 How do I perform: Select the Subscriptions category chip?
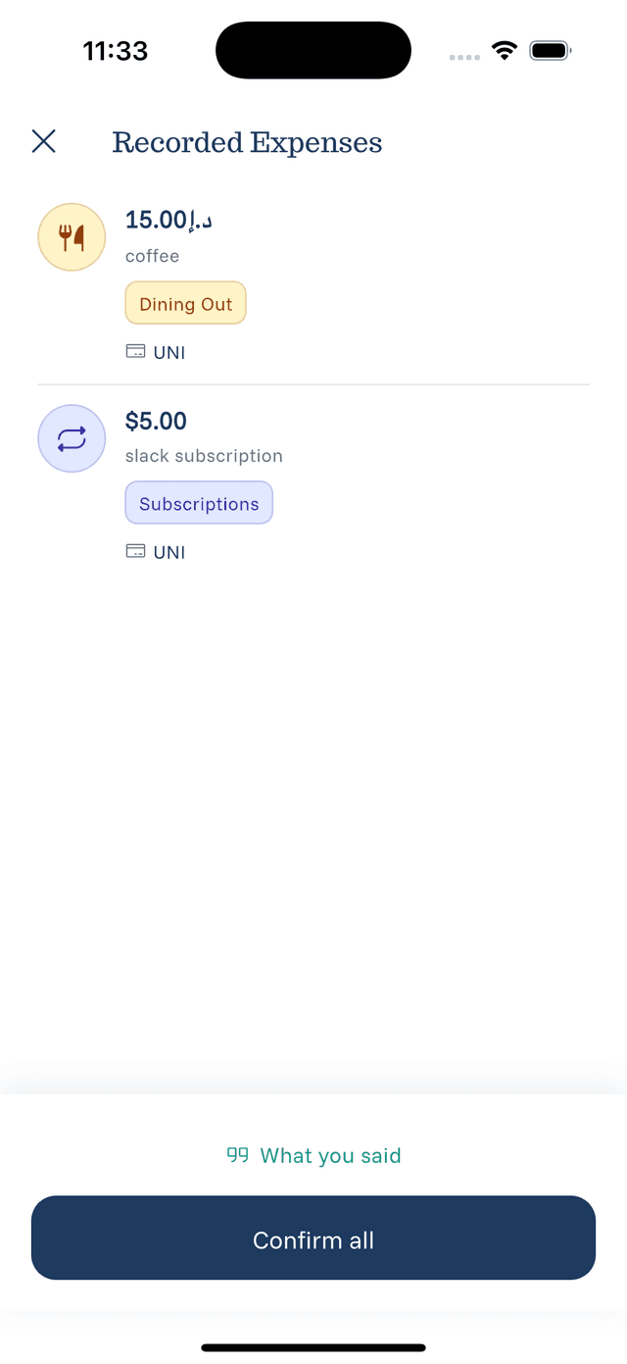point(199,502)
